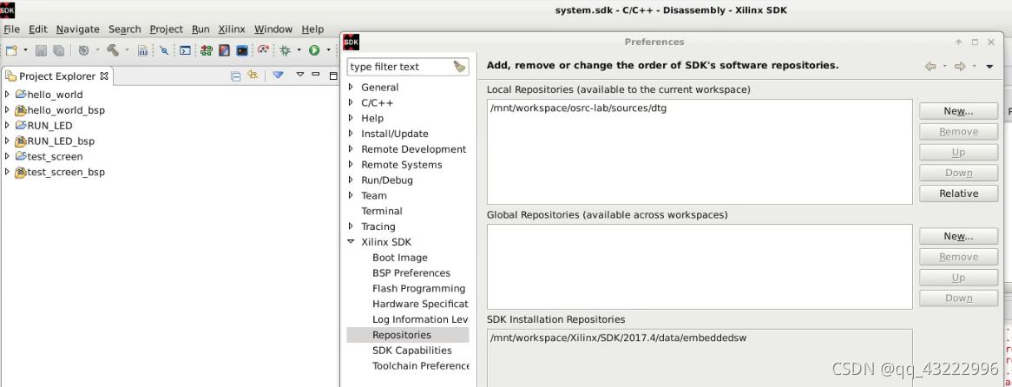The image size is (1012, 387).
Task: Click the red-blue Xilinx tools icon
Action: coord(225,50)
